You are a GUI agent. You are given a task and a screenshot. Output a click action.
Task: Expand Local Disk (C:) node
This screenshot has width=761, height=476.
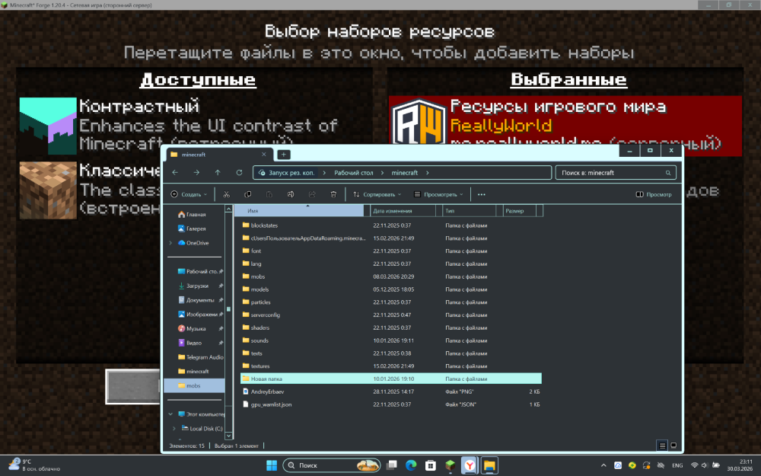pos(174,428)
